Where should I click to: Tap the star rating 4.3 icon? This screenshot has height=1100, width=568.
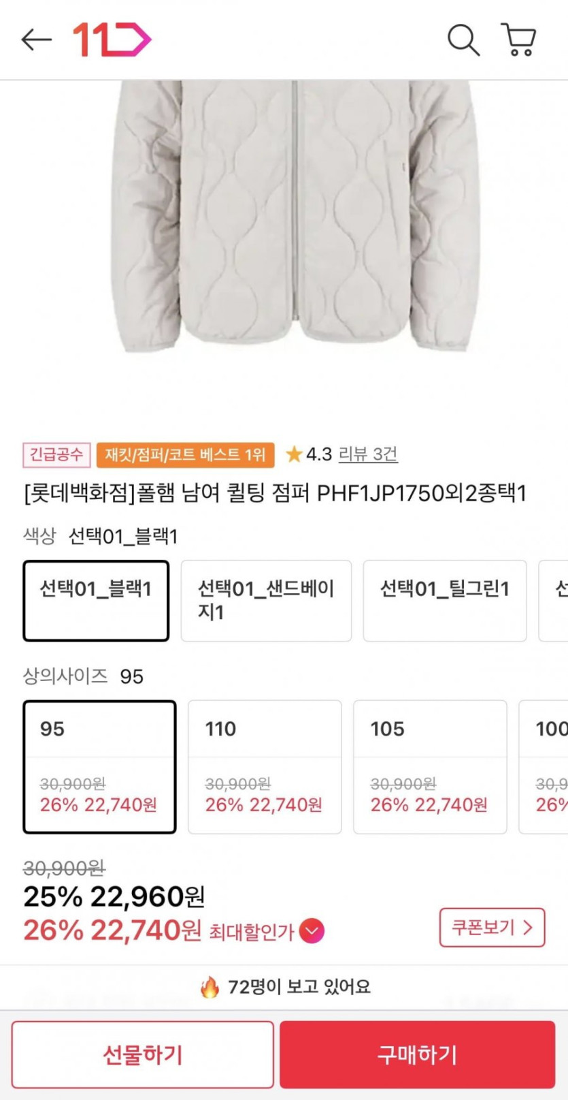[294, 454]
